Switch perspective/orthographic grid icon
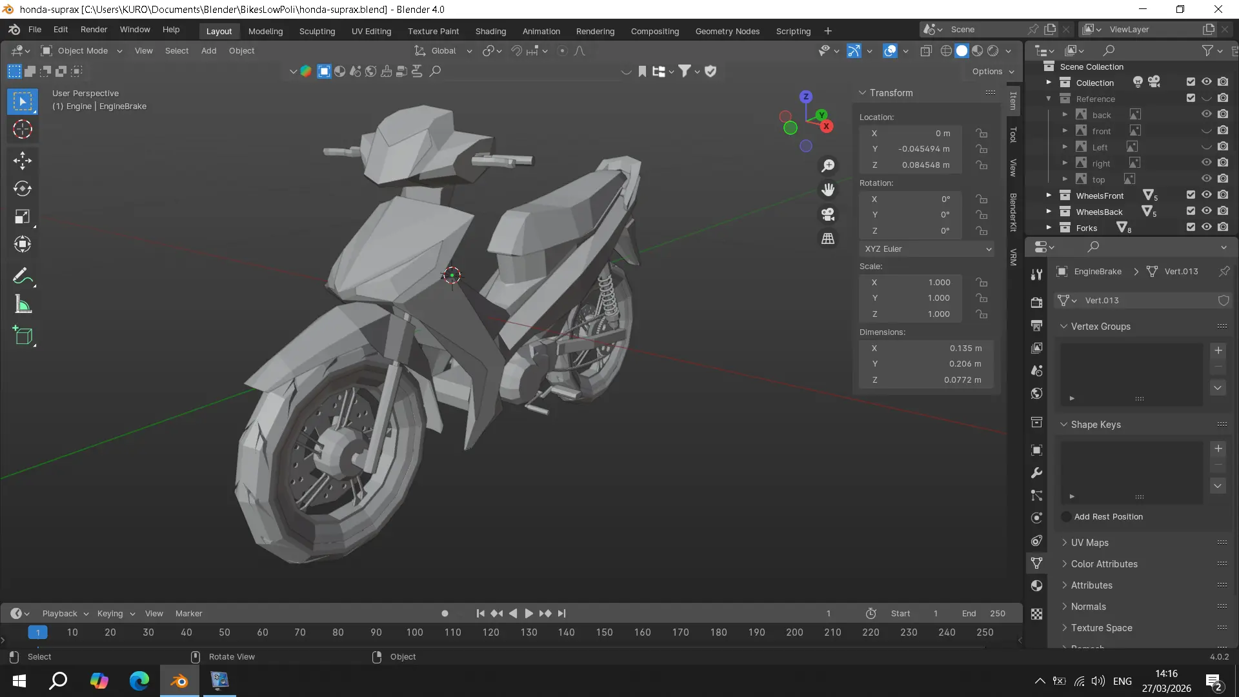Image resolution: width=1239 pixels, height=697 pixels. 828,239
